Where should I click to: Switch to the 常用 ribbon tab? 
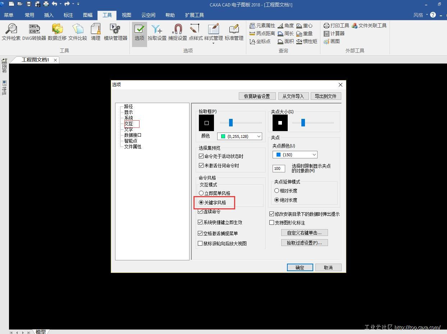click(x=29, y=15)
